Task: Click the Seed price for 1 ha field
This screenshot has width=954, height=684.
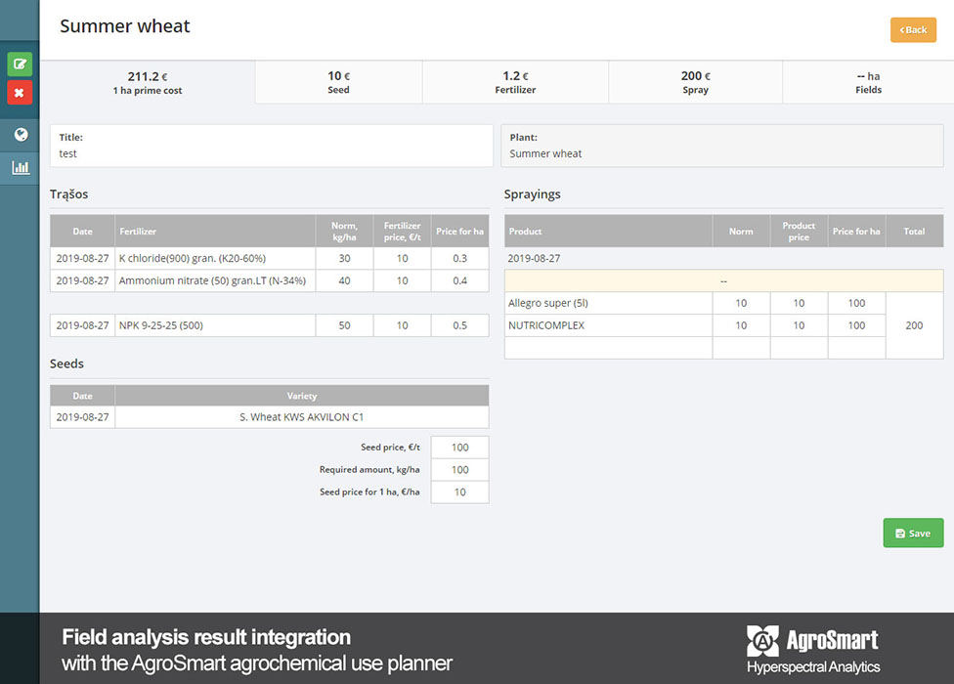Action: pos(459,492)
